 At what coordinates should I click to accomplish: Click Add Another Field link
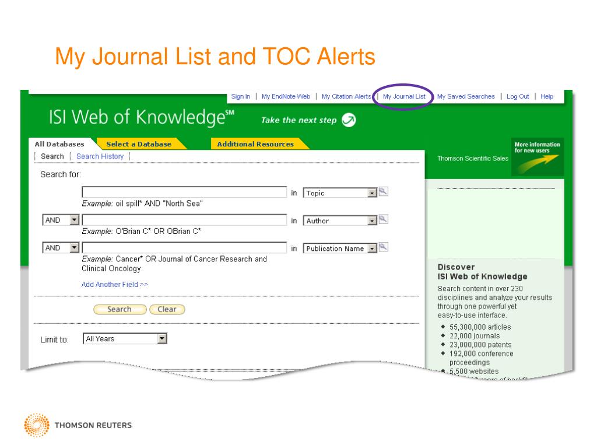114,285
